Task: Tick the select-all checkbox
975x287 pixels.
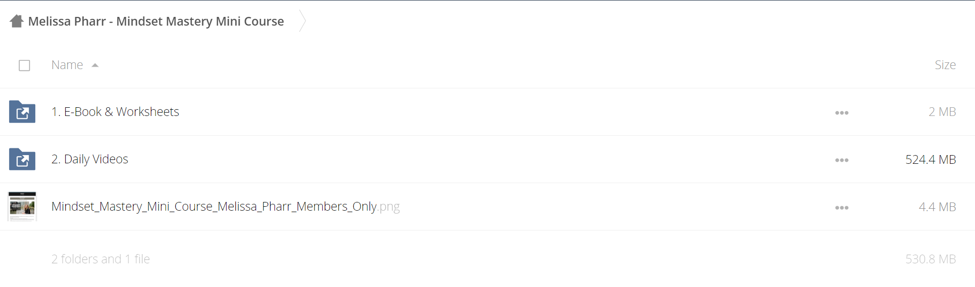Action: [25, 65]
